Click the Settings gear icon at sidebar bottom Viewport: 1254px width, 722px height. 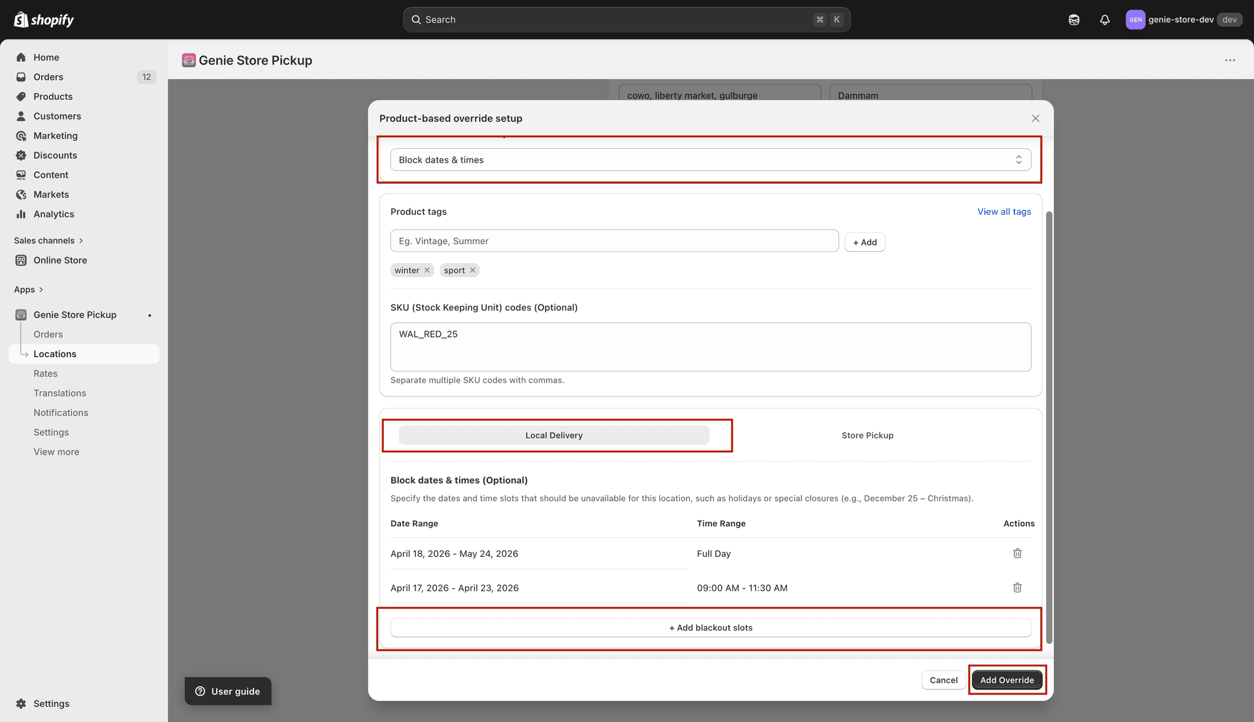point(21,704)
